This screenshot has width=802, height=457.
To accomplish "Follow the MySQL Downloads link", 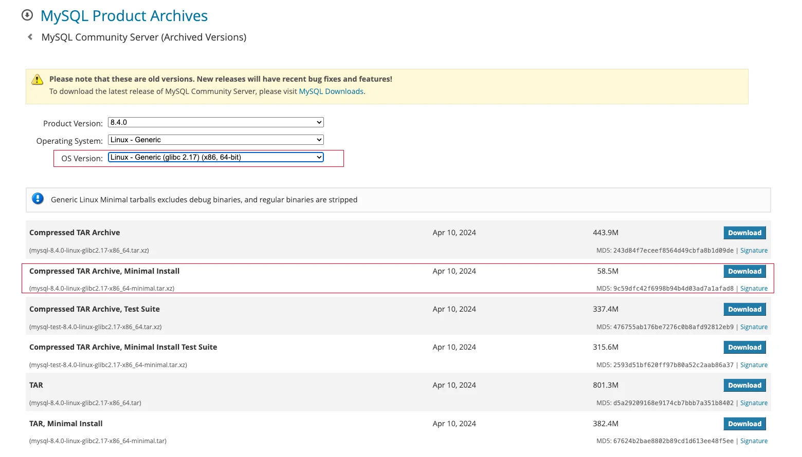I will click(331, 91).
